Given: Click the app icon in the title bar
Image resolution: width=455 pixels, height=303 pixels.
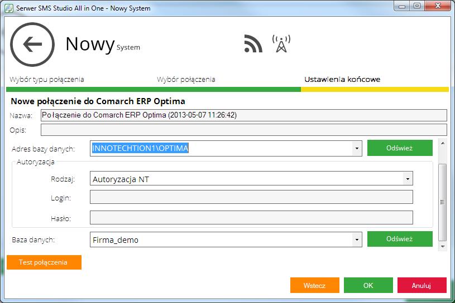Looking at the screenshot, I should [9, 8].
